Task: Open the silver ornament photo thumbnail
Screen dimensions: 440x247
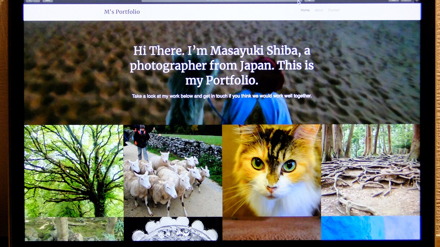Action: coord(173,229)
